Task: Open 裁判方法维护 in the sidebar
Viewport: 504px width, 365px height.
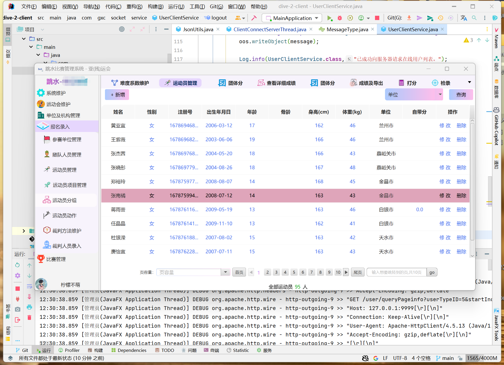Action: coord(62,231)
